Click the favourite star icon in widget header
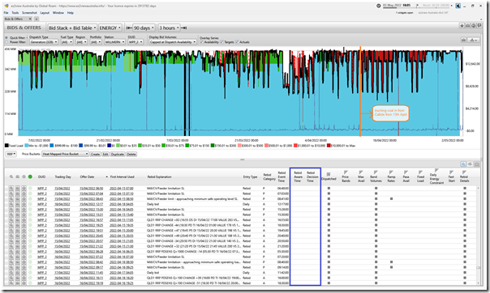Viewport: 490px width, 293px height. click(462, 26)
